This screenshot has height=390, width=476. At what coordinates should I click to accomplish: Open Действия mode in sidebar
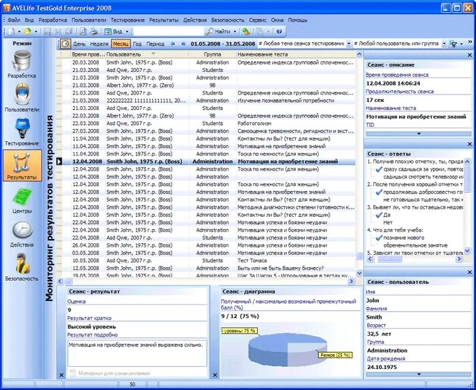(x=22, y=234)
